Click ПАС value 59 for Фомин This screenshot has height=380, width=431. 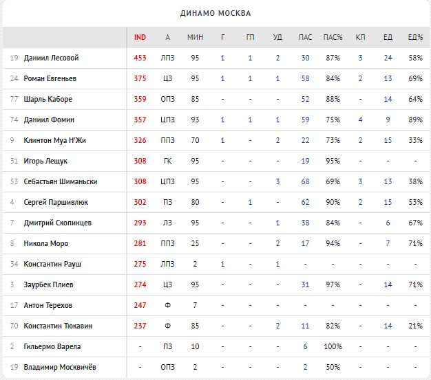pos(306,120)
